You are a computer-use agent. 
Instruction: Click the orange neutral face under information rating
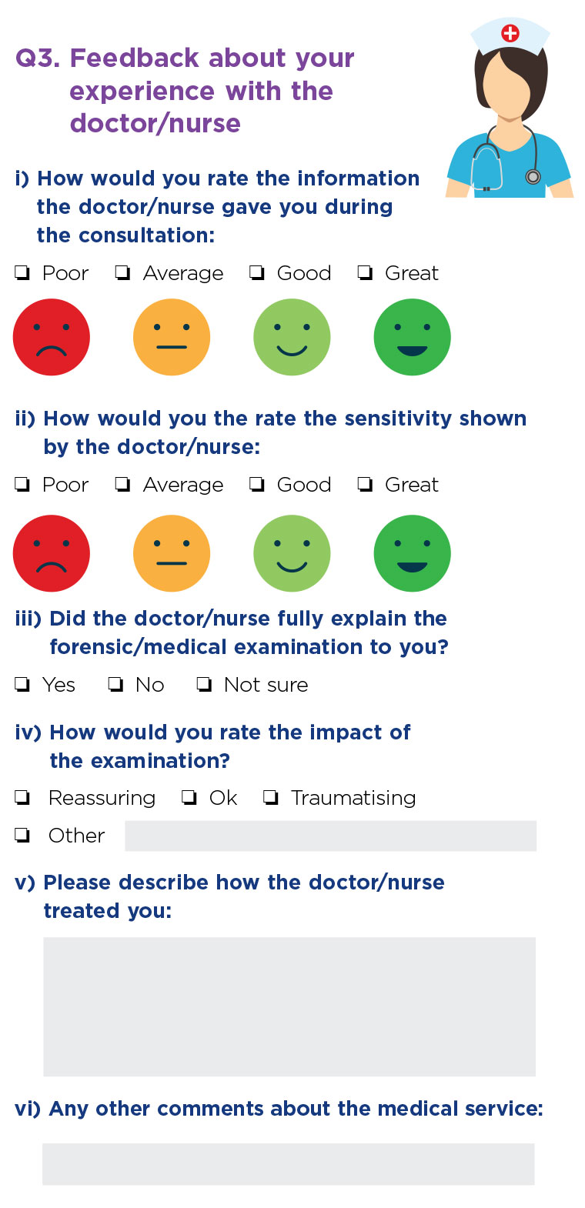172,337
